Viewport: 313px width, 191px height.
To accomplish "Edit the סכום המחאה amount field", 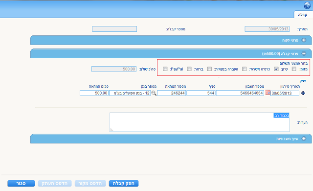I will (x=94, y=93).
